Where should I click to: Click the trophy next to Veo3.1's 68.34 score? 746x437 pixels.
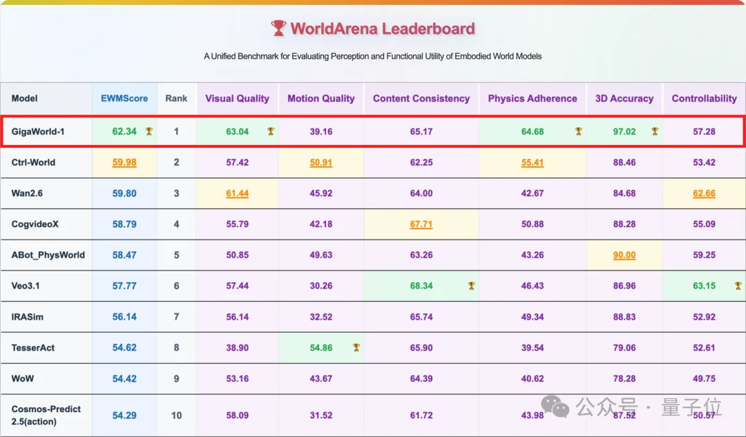(x=471, y=286)
